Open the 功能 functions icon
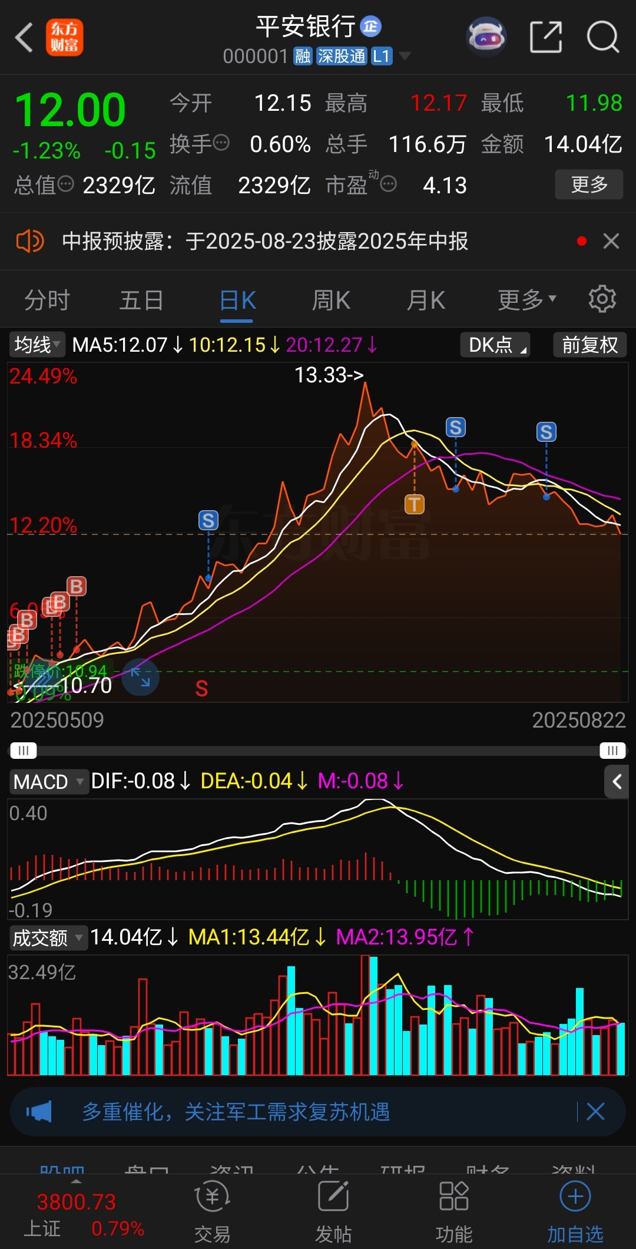636x1249 pixels. (453, 1212)
